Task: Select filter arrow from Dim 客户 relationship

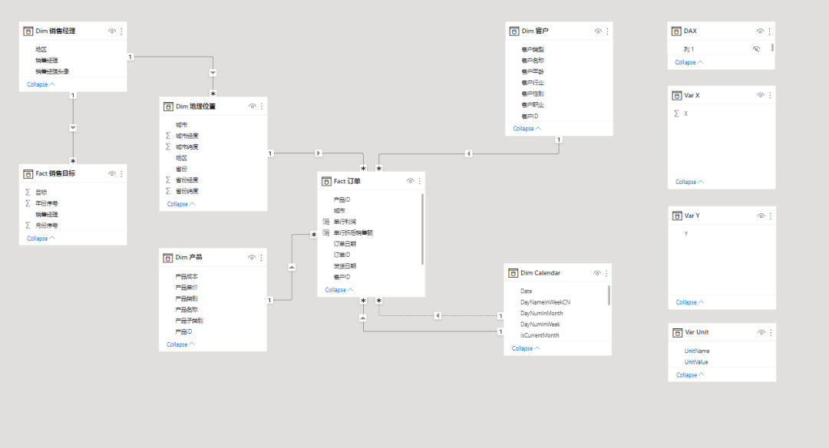Action: point(468,153)
